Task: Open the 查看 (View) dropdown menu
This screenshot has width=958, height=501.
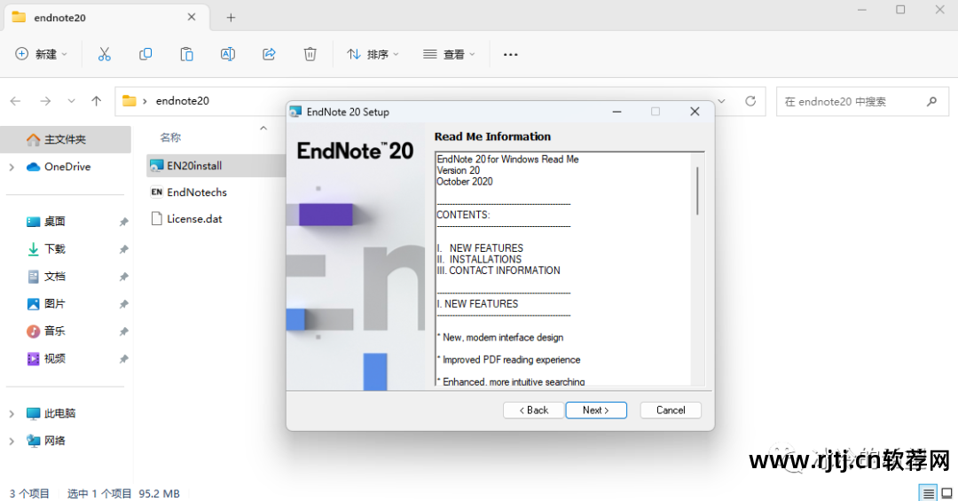Action: click(x=449, y=54)
